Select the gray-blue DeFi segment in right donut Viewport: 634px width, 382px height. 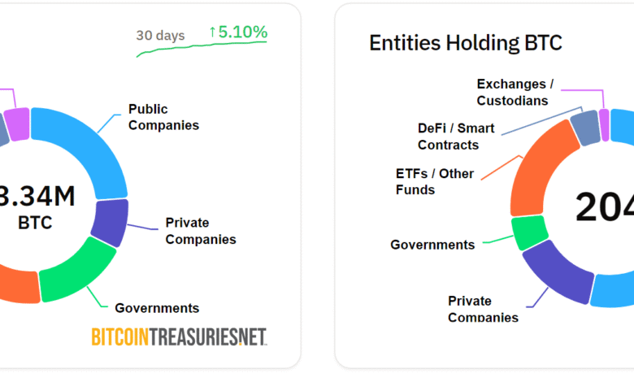(586, 128)
